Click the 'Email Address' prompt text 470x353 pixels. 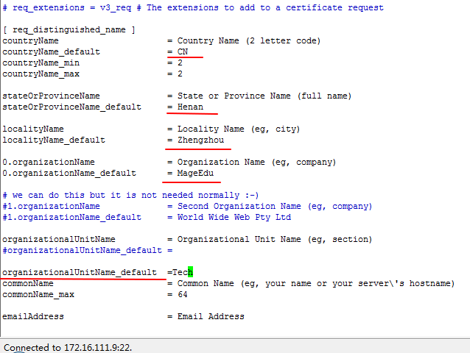click(x=211, y=316)
